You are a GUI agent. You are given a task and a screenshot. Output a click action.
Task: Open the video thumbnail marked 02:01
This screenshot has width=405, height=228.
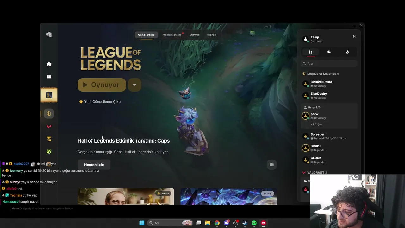pos(126,197)
